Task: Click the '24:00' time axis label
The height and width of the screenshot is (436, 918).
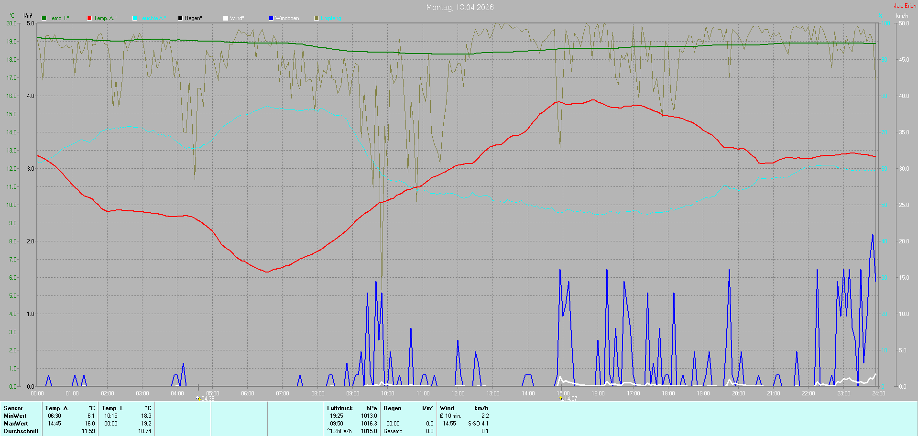Action: pos(879,393)
